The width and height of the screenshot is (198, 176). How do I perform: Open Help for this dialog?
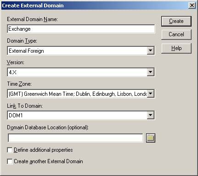[176, 48]
